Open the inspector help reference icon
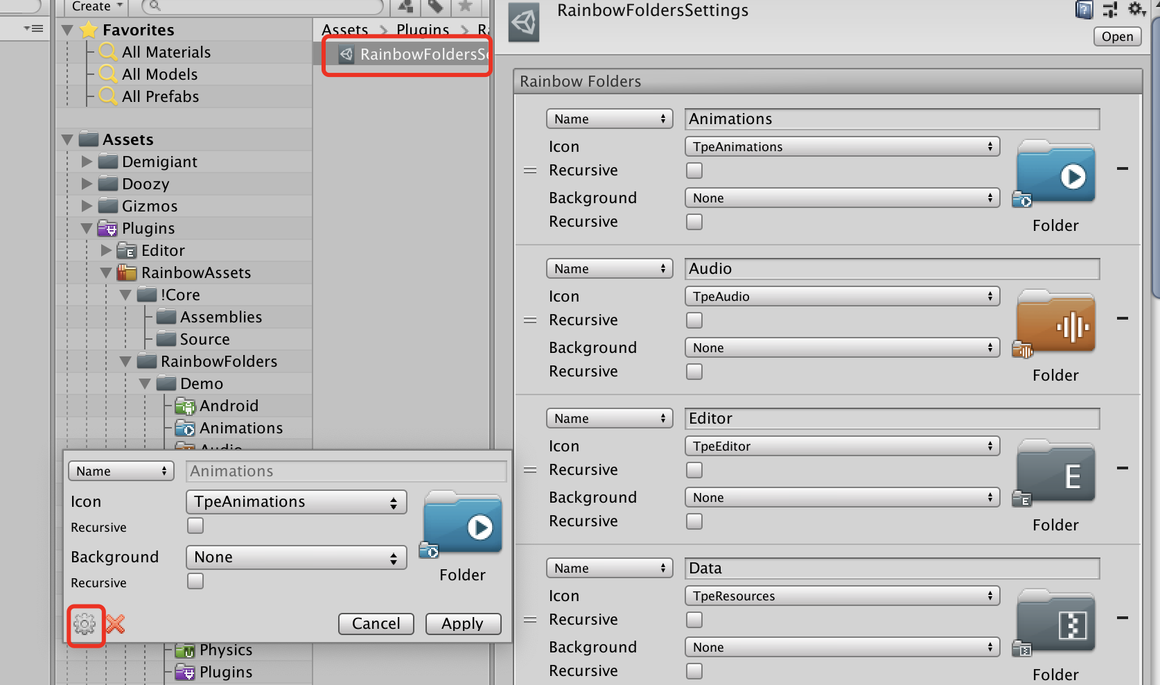This screenshot has width=1160, height=685. [x=1084, y=9]
